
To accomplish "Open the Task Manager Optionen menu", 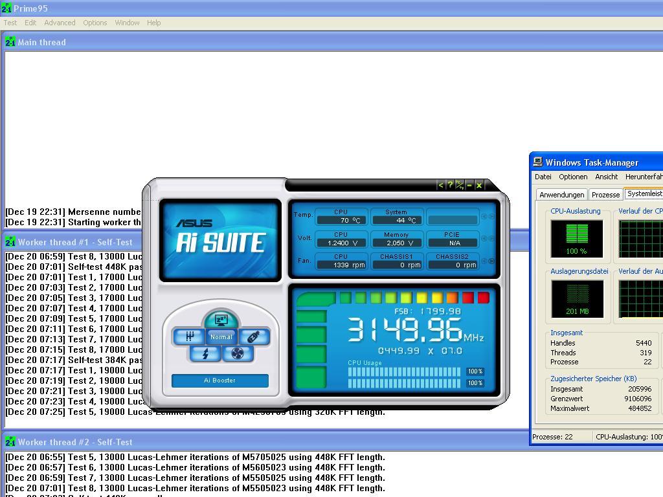I will click(573, 177).
